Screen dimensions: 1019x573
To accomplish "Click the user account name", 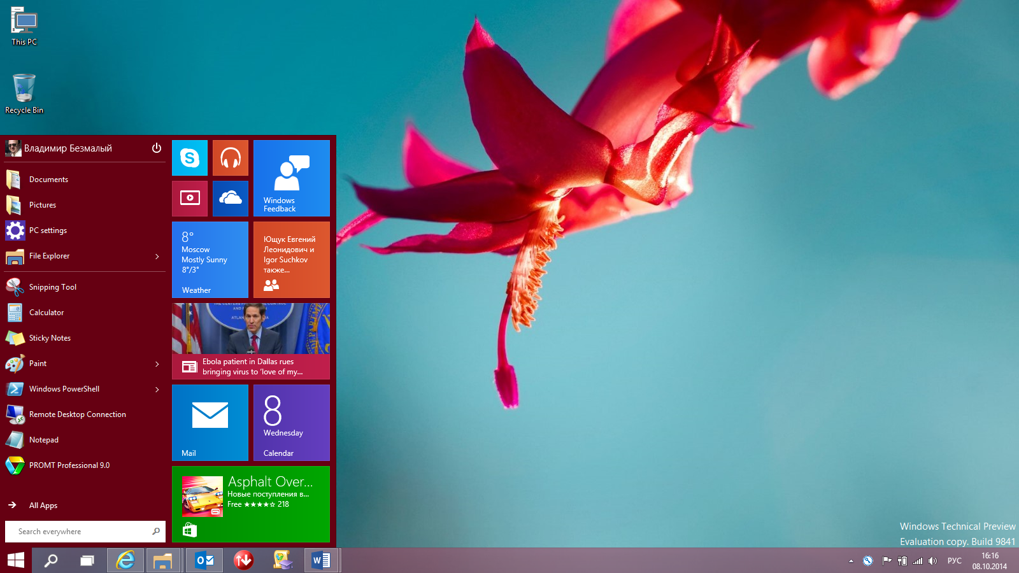I will tap(68, 148).
